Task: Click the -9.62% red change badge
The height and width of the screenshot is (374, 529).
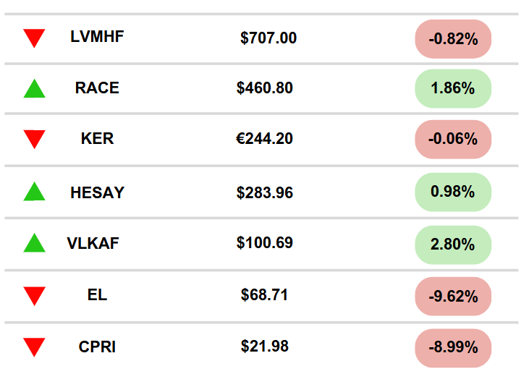Action: tap(453, 297)
